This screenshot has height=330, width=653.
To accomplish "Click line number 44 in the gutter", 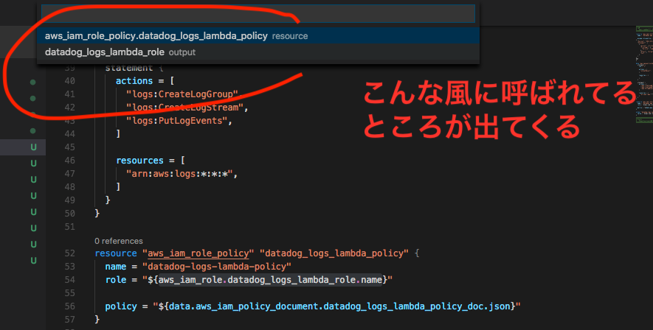I will point(69,134).
